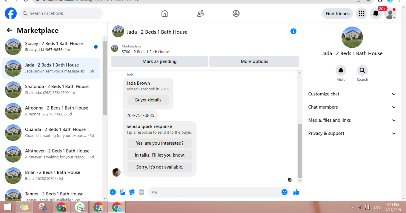Click the ENG language indicator
Viewport: 406px width, 213px height.
[377, 207]
